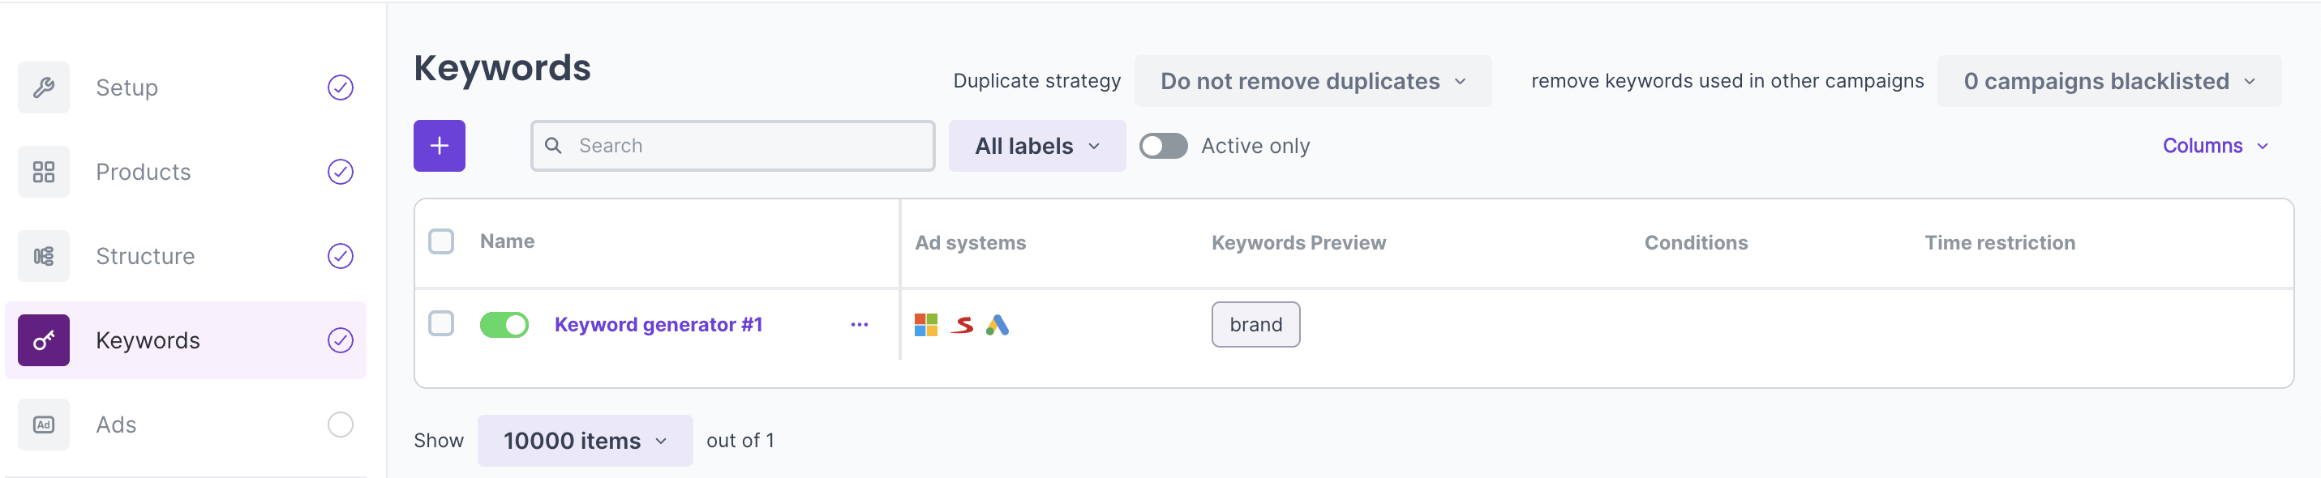The width and height of the screenshot is (2321, 478).
Task: Click the Ads icon in sidebar
Action: coord(43,425)
